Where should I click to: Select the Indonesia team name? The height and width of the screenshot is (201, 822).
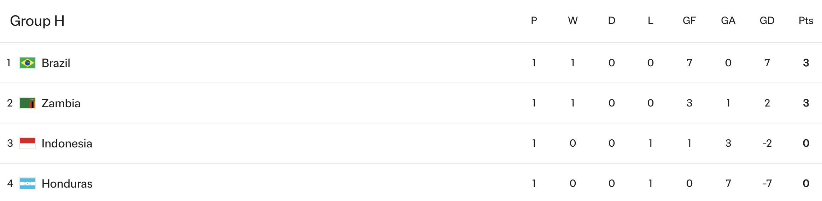[67, 143]
